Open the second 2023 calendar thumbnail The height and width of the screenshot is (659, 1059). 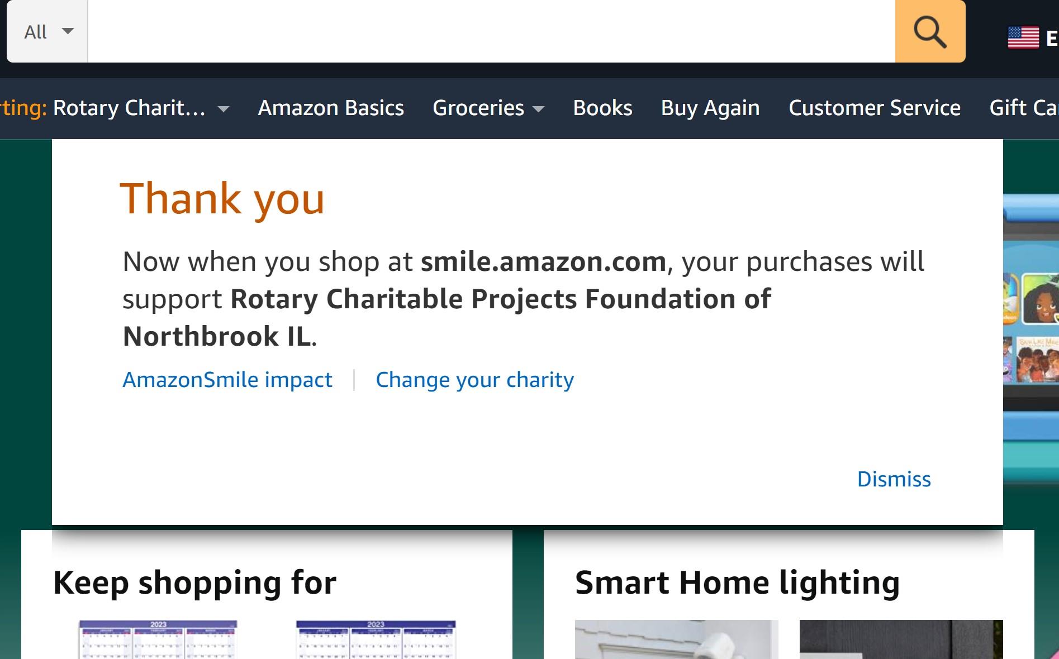376,639
